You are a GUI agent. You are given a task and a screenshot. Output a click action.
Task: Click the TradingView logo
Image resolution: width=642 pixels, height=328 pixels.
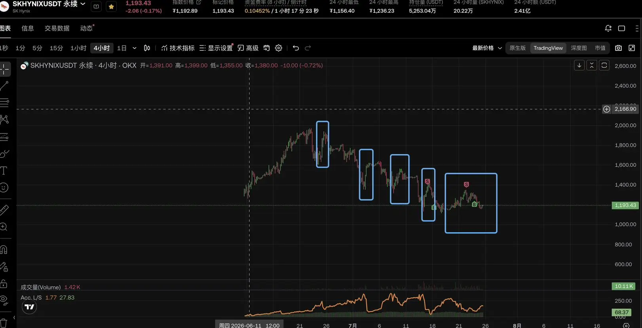[29, 307]
